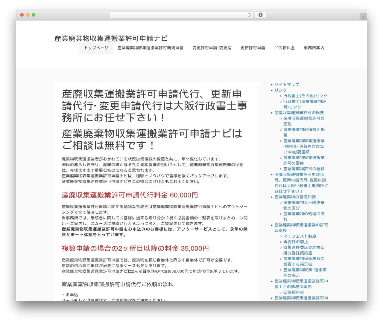Open sidebar link ending 大阪行政書士事務所にお任せ下さい！
Image resolution: width=383 pixels, height=324 pixels.
301,183
